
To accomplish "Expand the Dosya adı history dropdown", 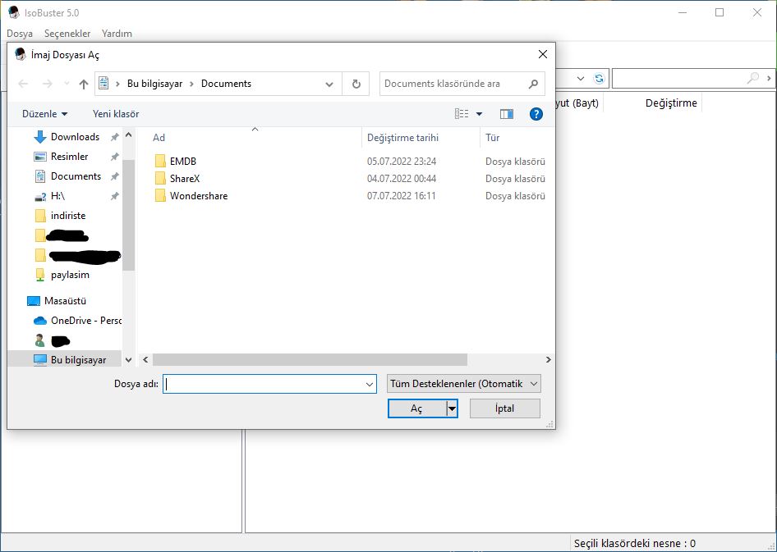I will [x=370, y=384].
